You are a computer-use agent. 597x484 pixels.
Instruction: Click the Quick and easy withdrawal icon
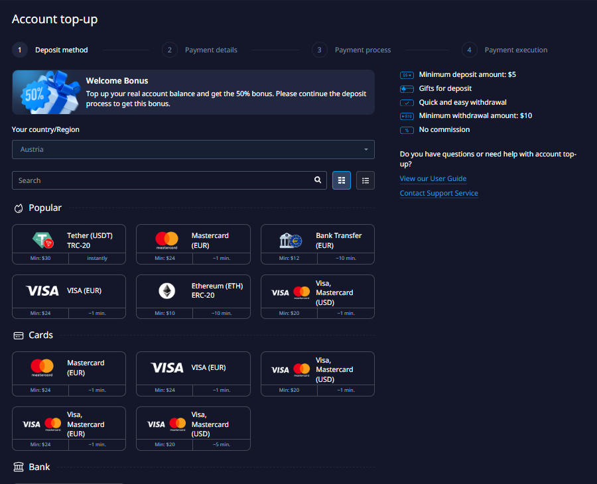click(407, 103)
